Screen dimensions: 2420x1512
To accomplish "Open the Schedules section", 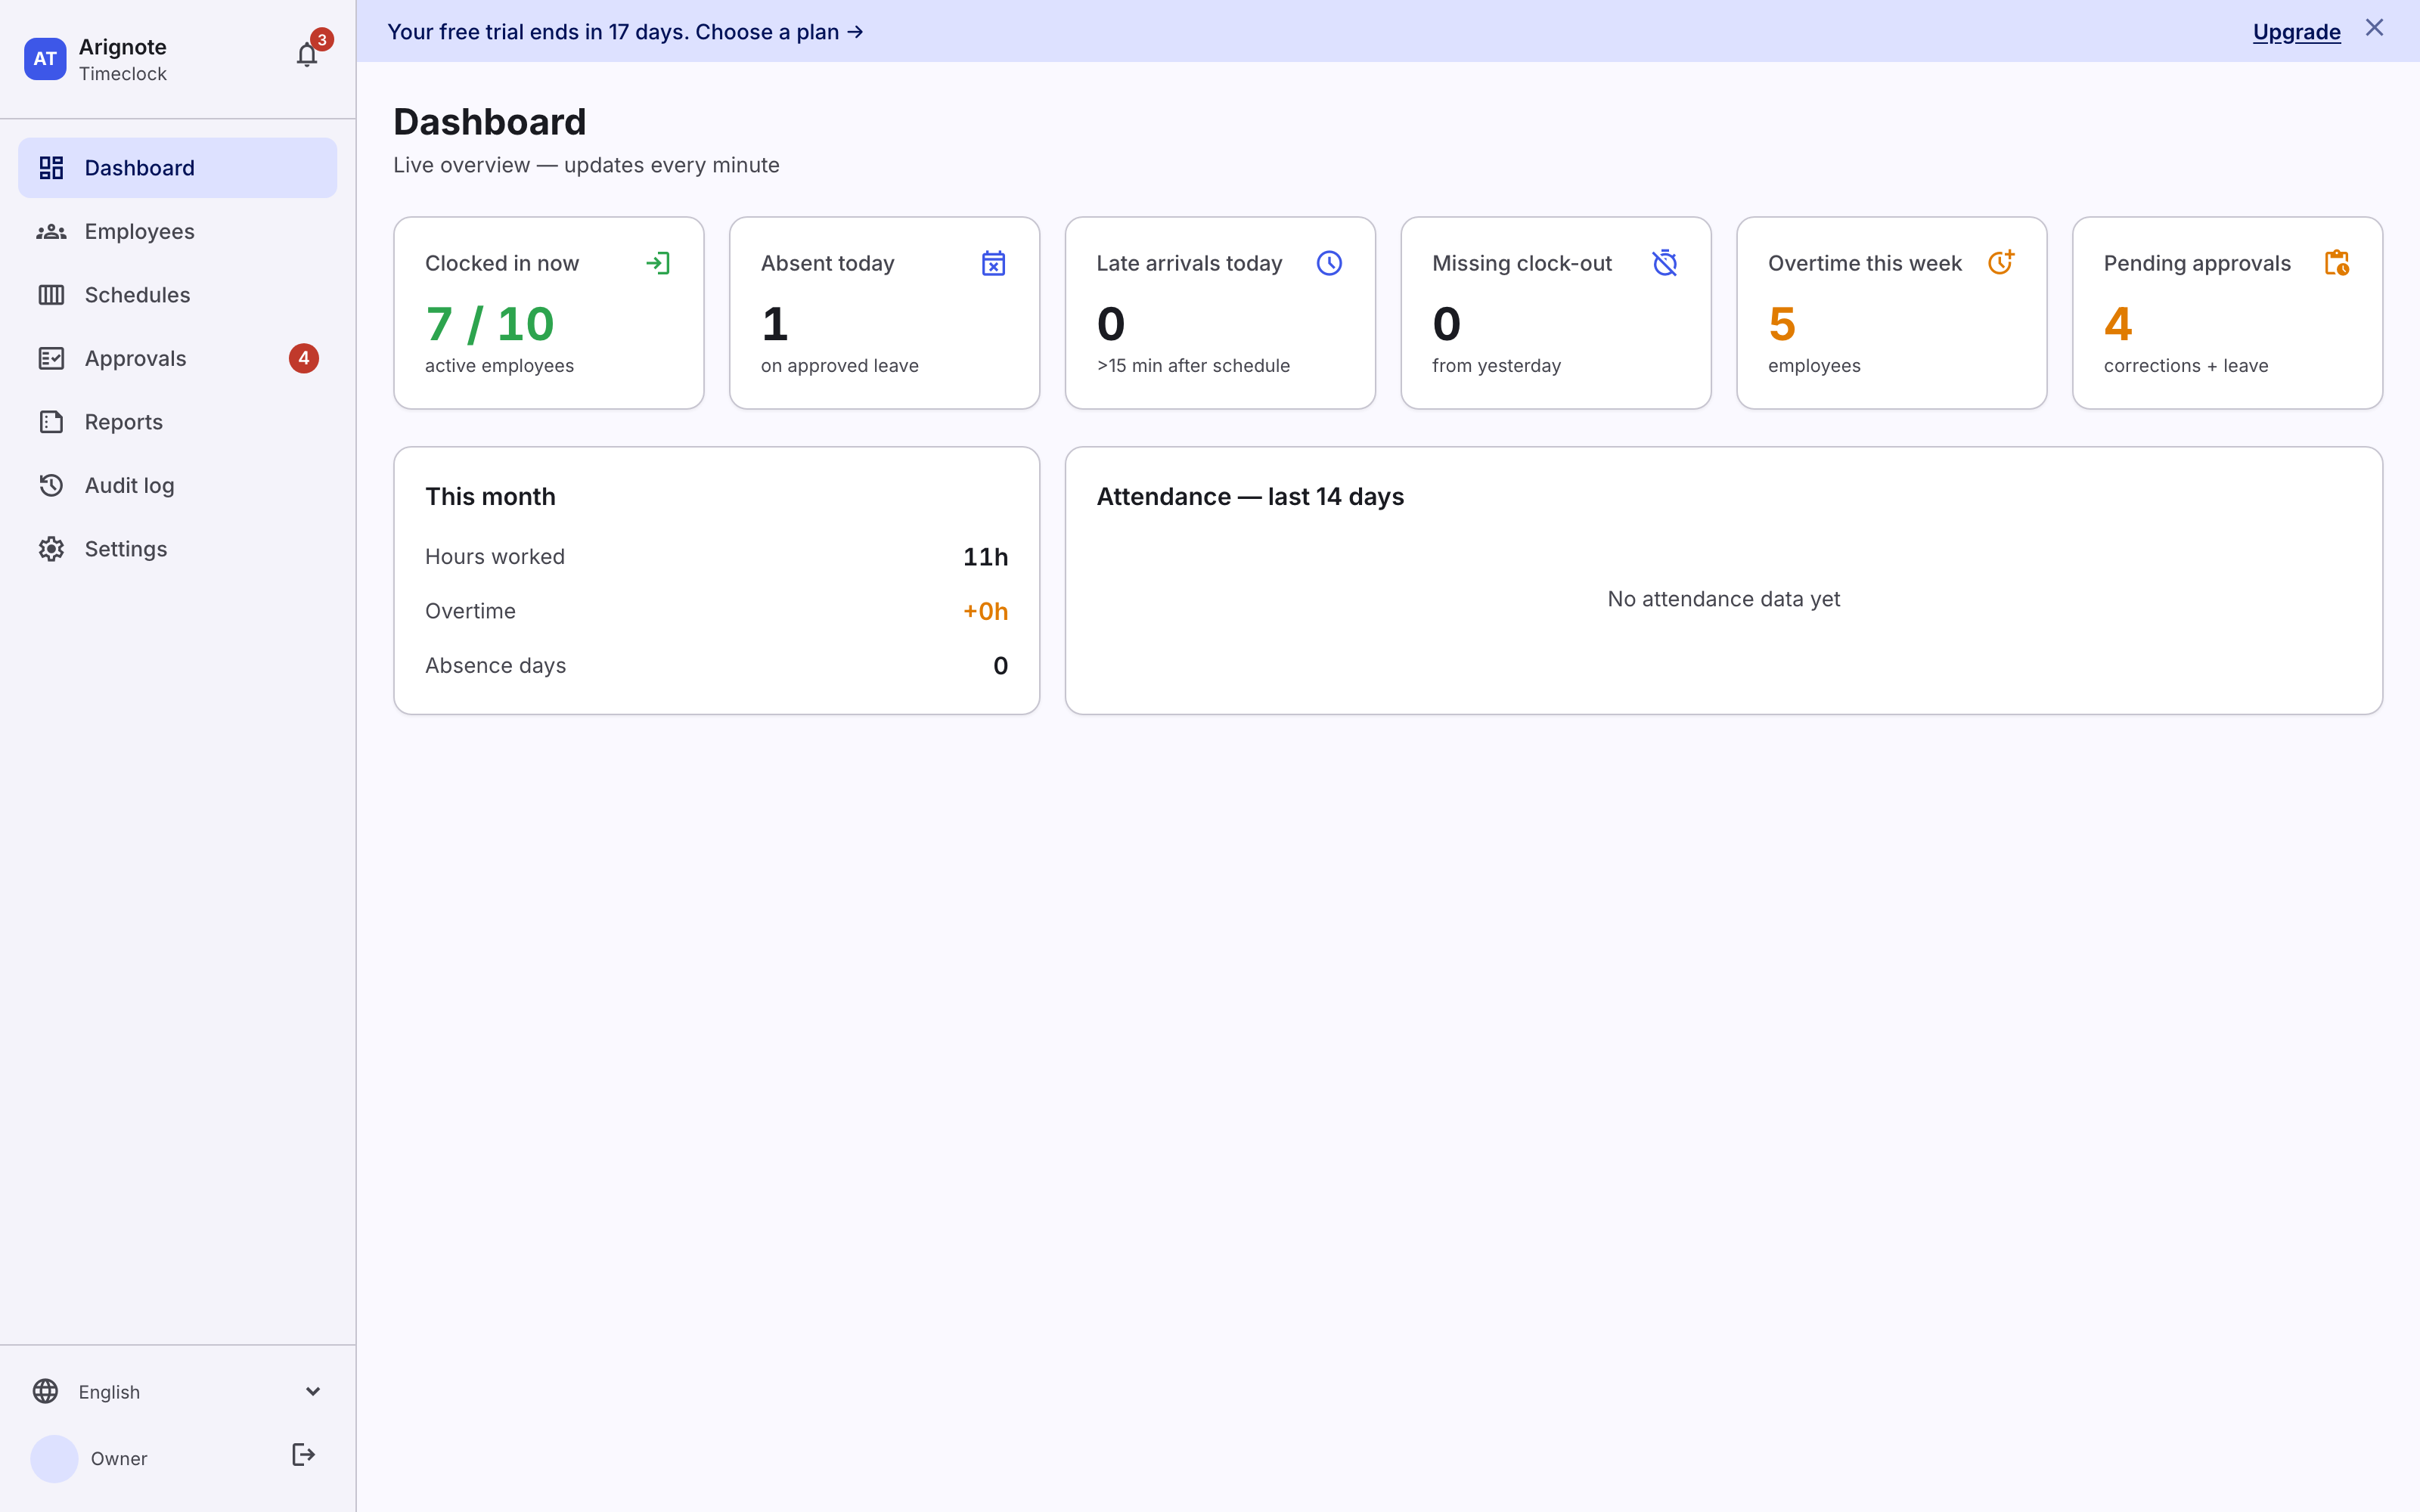I will pyautogui.click(x=178, y=295).
